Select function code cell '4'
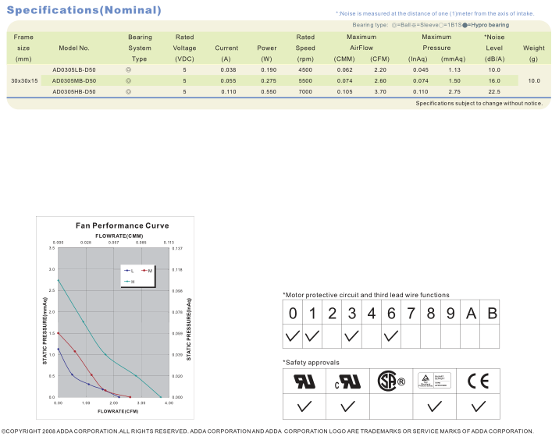559x440 pixels. click(x=372, y=312)
